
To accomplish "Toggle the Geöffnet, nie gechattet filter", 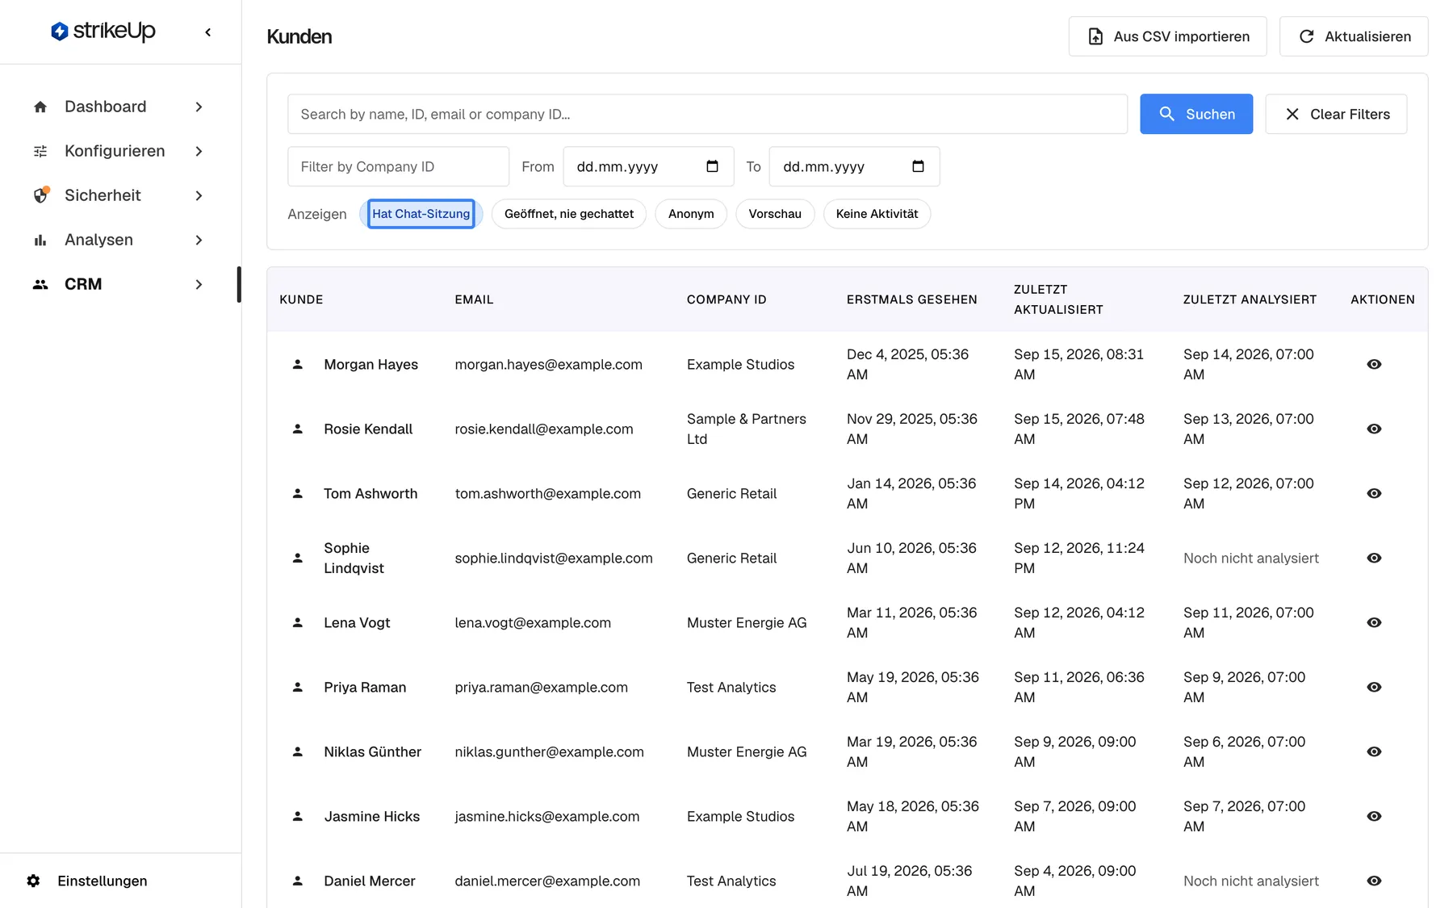I will click(569, 214).
